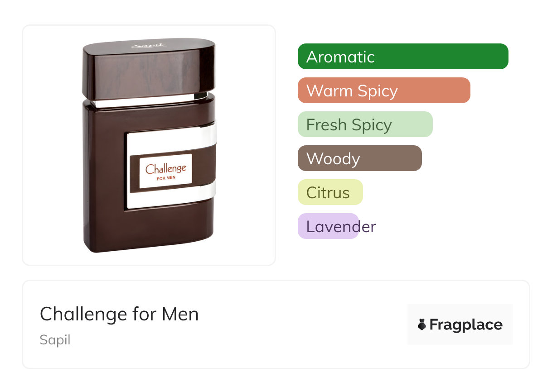Click the Sapil engraving on cap
The height and width of the screenshot is (391, 552).
149,45
